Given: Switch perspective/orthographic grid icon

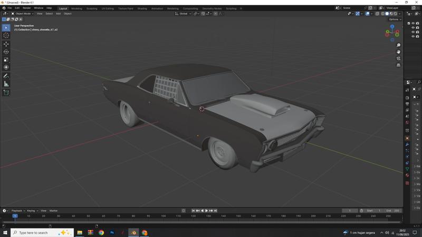Looking at the screenshot, I should (398, 65).
